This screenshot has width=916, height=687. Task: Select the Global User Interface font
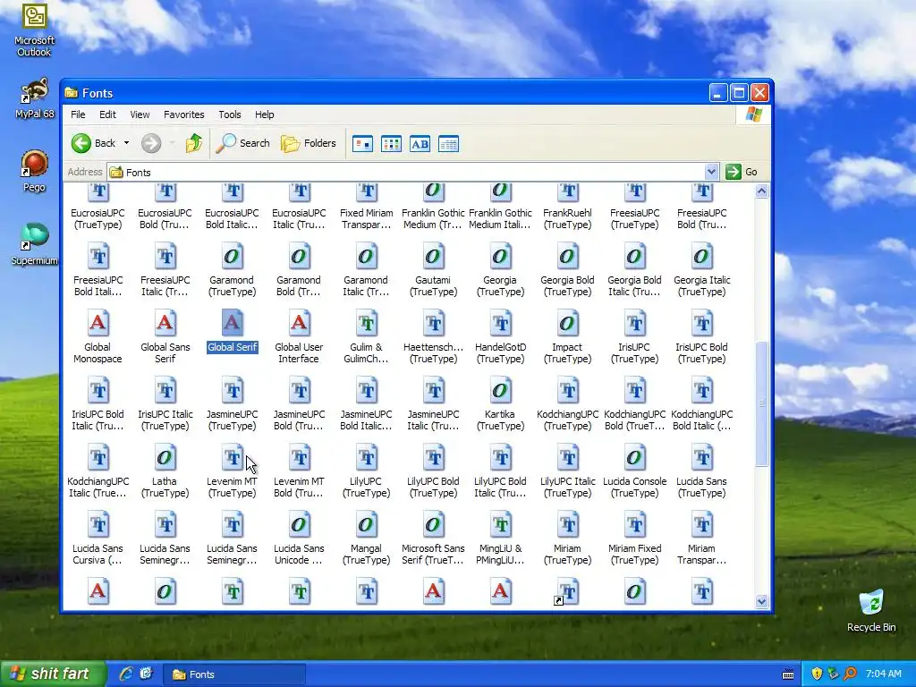pos(299,336)
